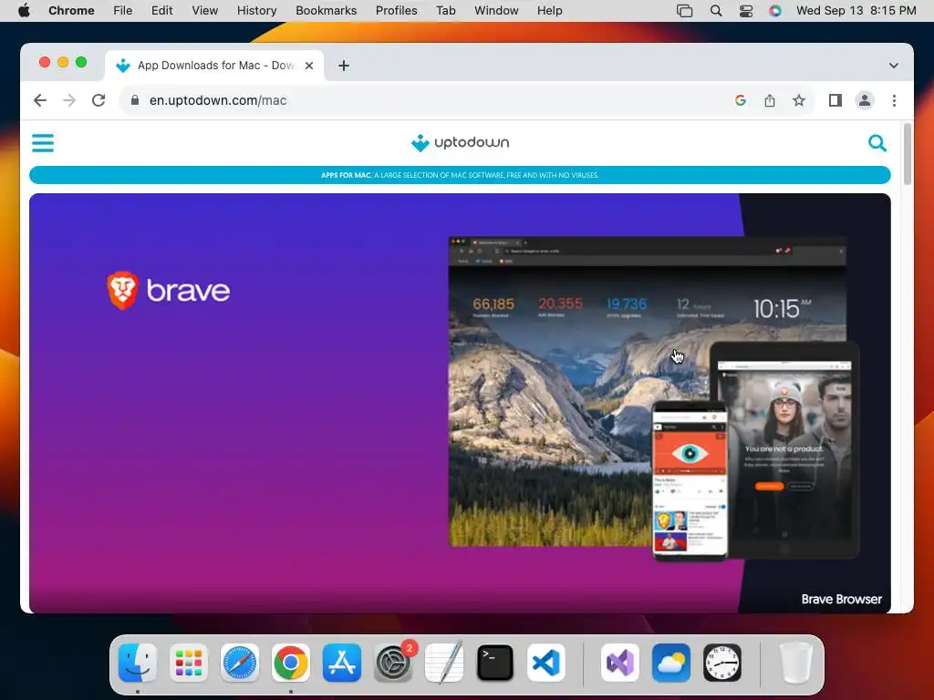Viewport: 934px width, 700px height.
Task: Open the Chrome profile avatar
Action: click(x=865, y=100)
